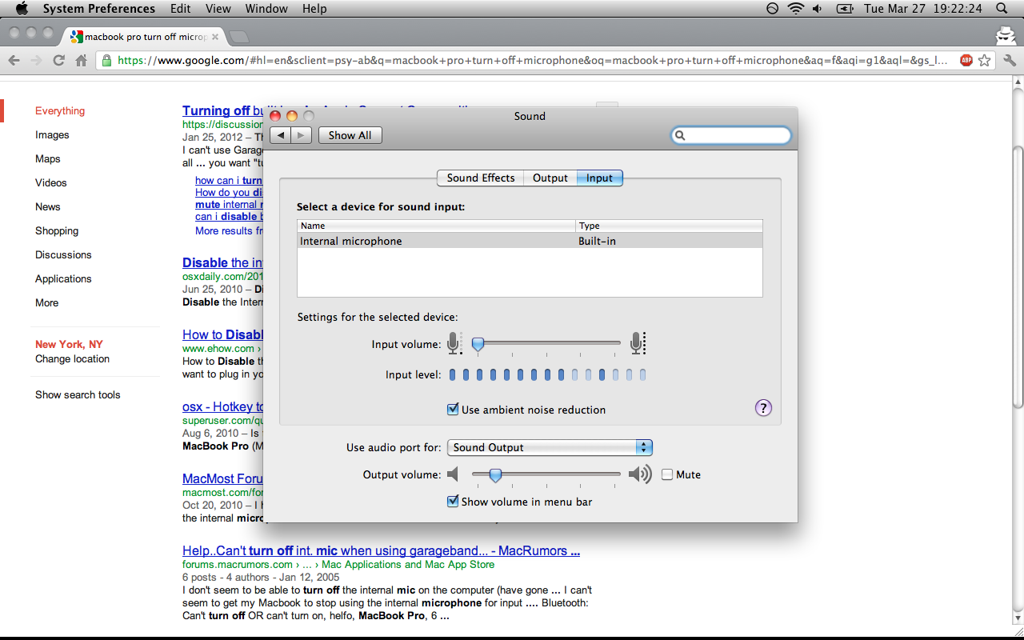Select the Input tab

click(x=599, y=178)
